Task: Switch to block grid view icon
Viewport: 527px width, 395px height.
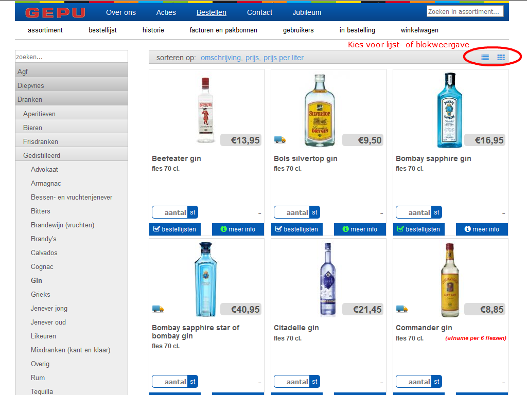Action: point(501,58)
